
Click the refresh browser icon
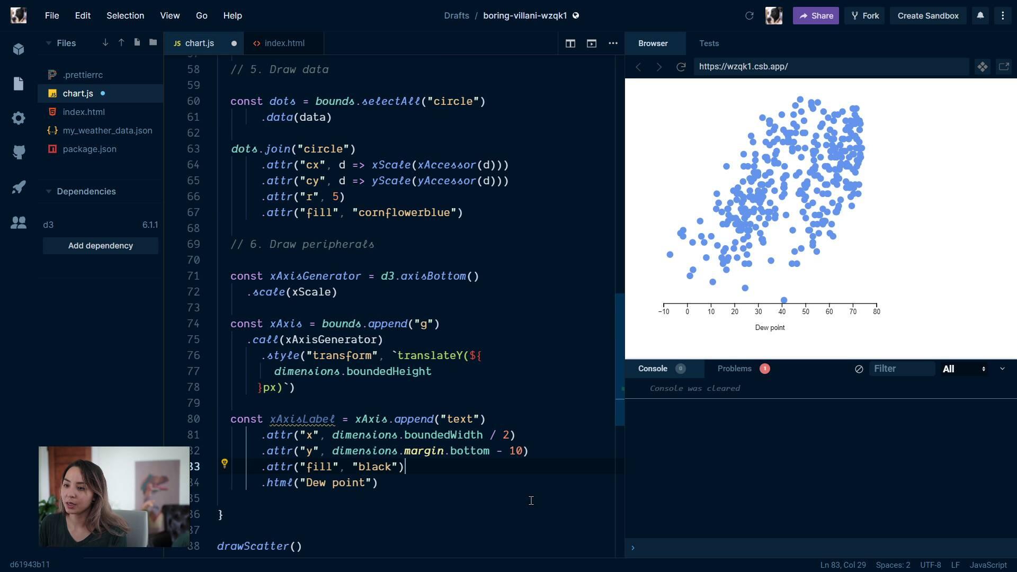(680, 66)
